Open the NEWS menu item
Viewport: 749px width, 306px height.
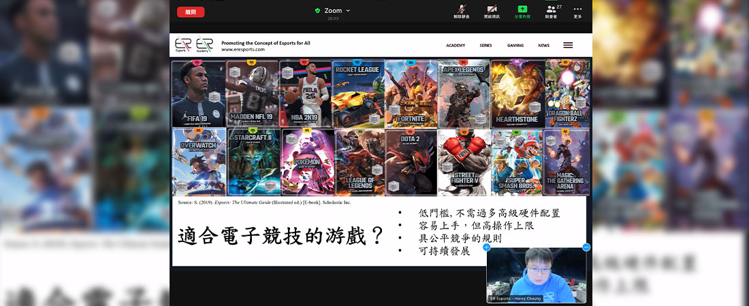click(x=543, y=46)
